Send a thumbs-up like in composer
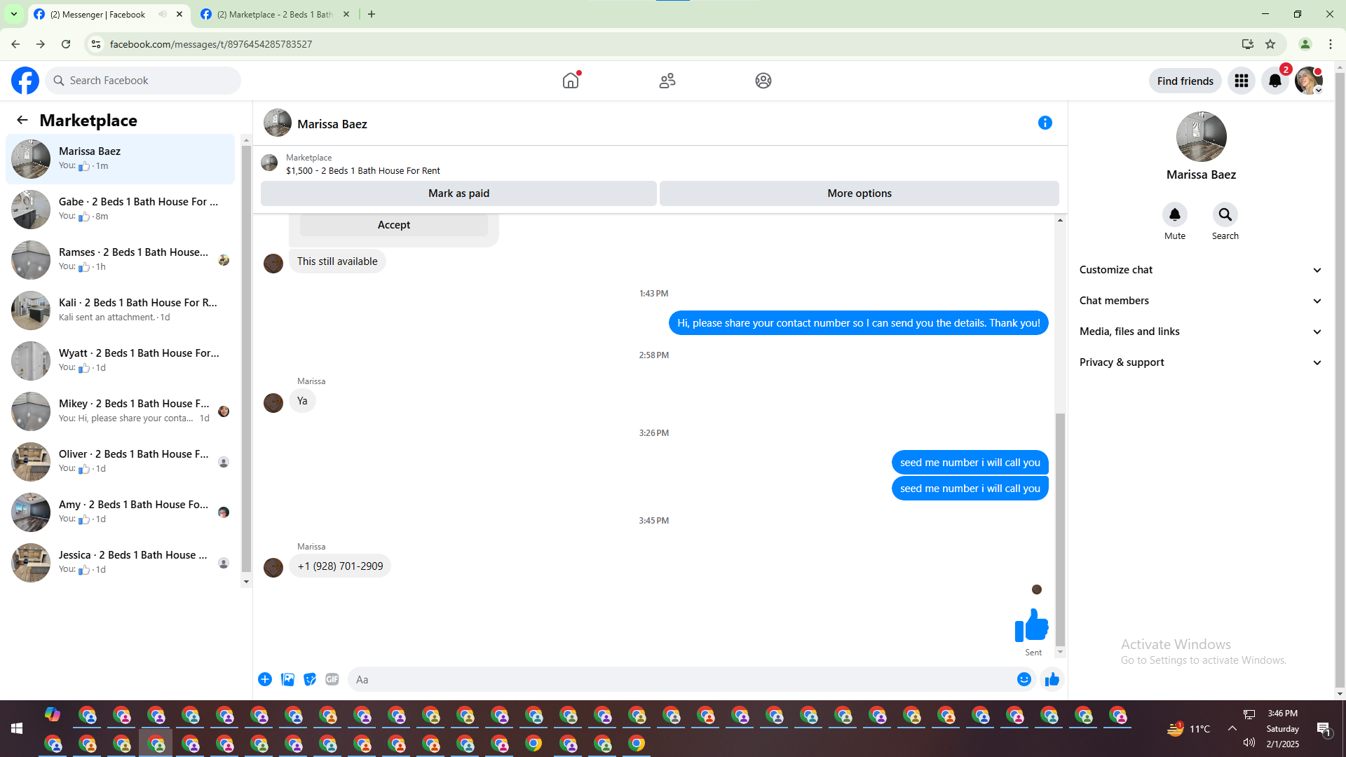The width and height of the screenshot is (1346, 757). [x=1052, y=679]
